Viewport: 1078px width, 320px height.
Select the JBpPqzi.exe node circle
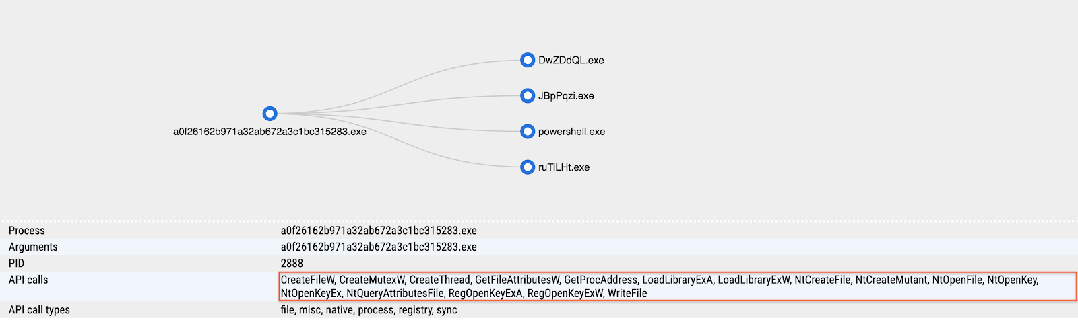tap(528, 95)
